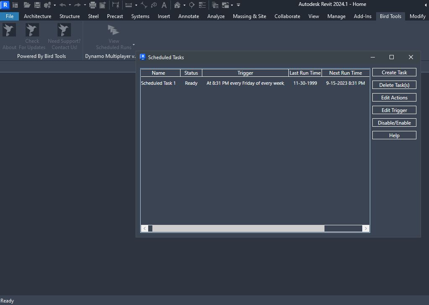
Task: Click the Revit application logo icon
Action: pos(5,5)
